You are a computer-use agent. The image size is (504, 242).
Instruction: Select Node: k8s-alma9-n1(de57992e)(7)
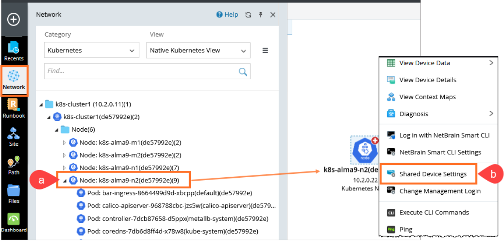(124, 167)
